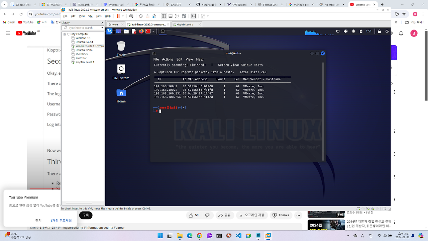The image size is (428, 241).
Task: Toggle VMware library sidebar view icon
Action: click(x=164, y=16)
